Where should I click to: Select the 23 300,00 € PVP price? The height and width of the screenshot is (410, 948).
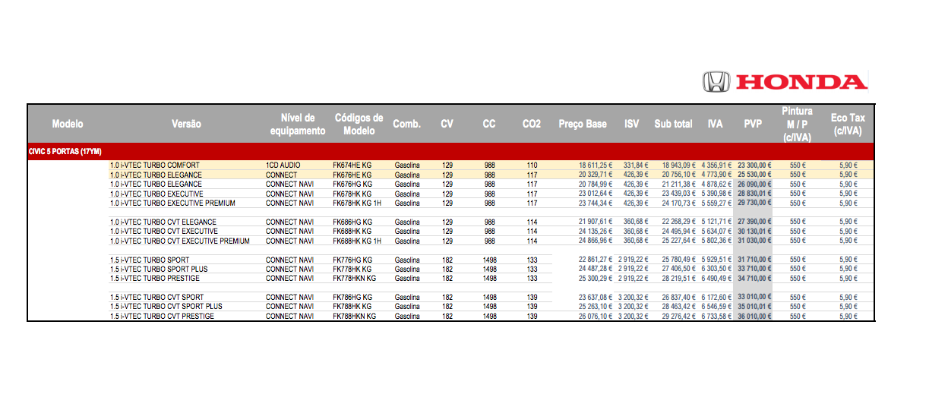coord(754,165)
